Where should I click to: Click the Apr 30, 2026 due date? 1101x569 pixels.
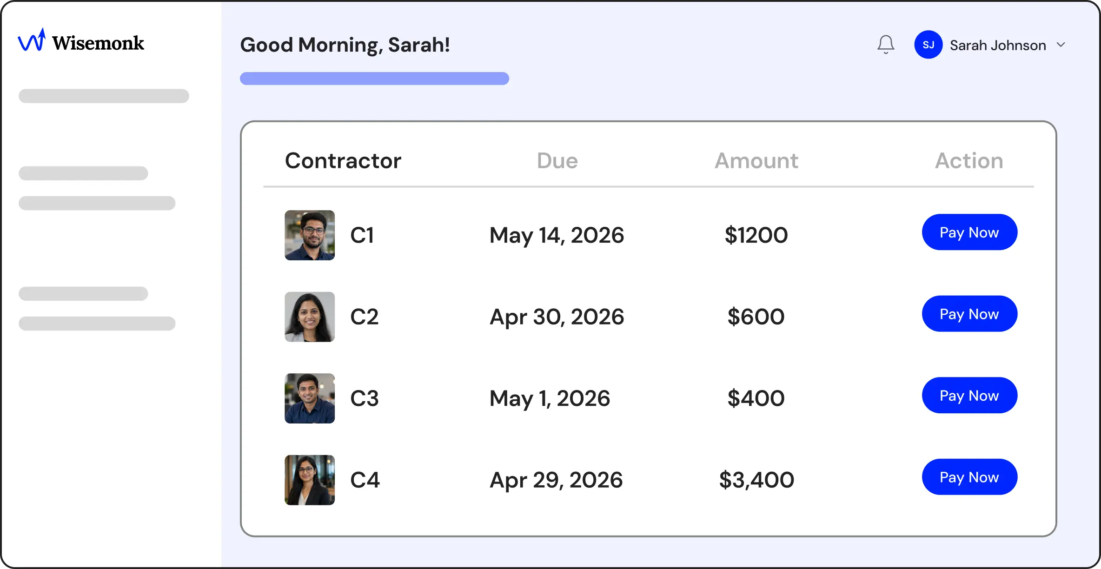pos(557,318)
